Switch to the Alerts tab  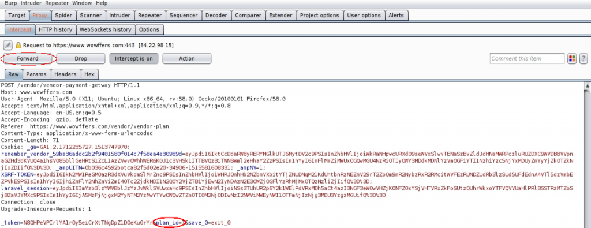click(396, 16)
